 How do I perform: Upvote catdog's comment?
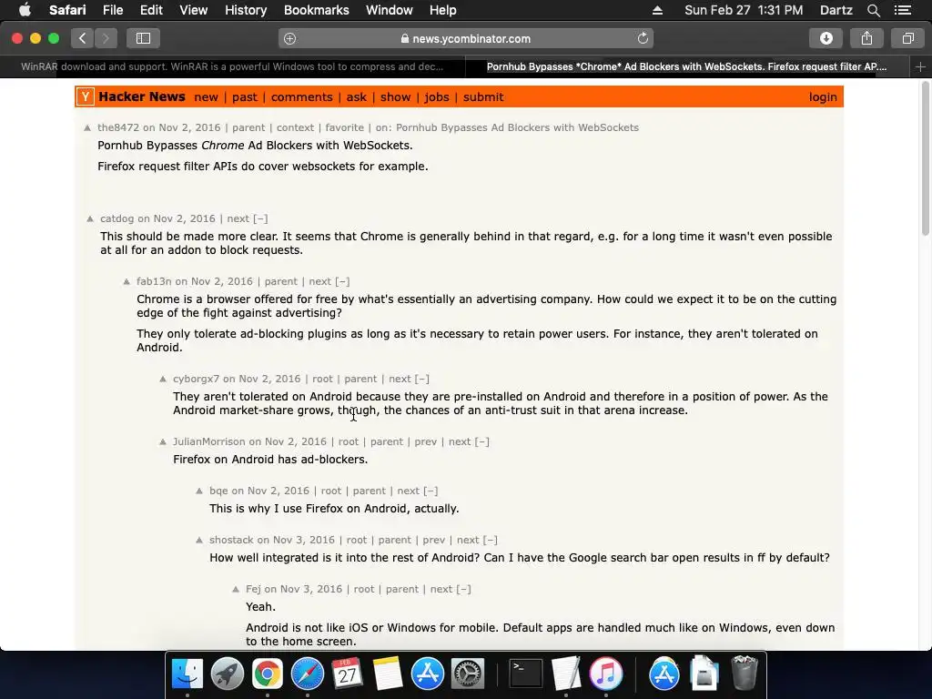point(90,218)
